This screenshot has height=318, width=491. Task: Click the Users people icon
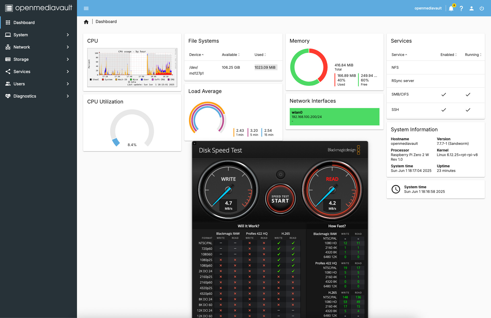click(x=8, y=84)
